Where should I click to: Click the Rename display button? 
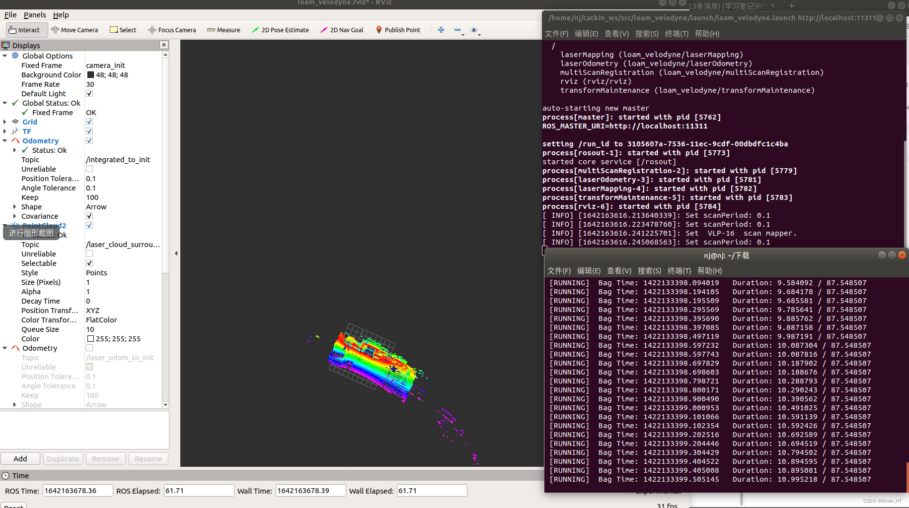click(149, 458)
